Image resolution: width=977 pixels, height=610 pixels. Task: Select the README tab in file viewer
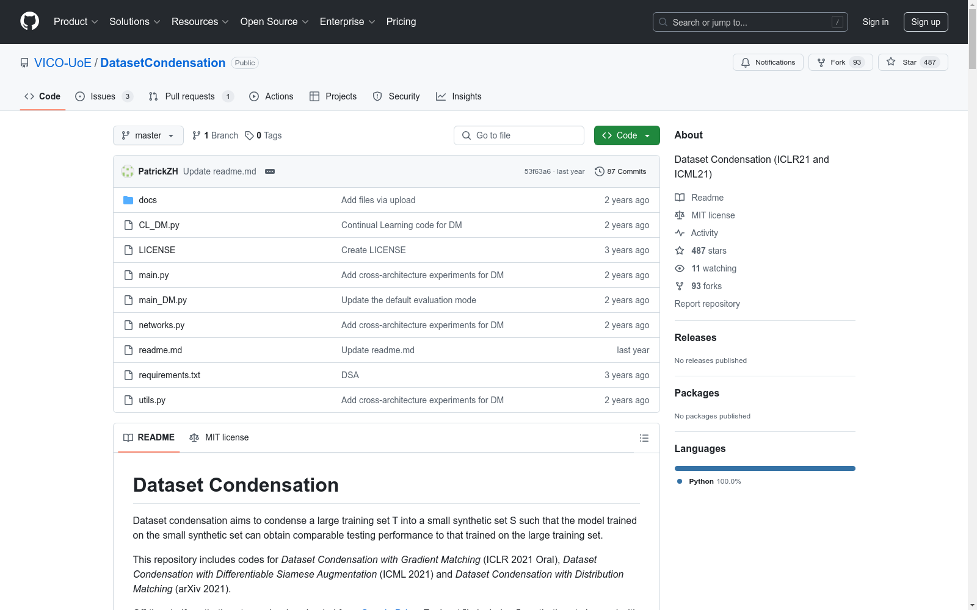[149, 437]
